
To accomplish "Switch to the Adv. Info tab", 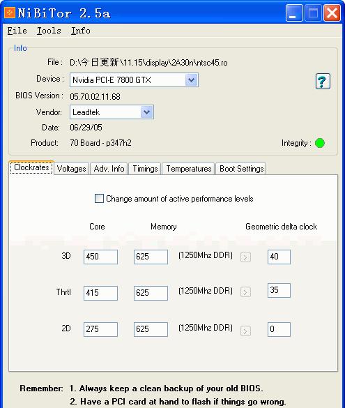I will coord(109,169).
